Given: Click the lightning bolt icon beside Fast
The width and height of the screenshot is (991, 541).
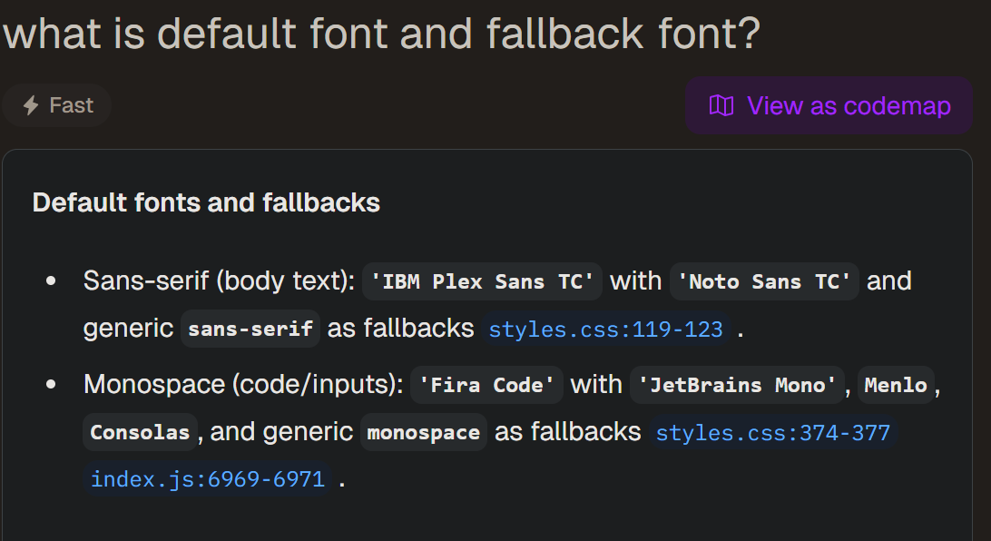Looking at the screenshot, I should (31, 106).
